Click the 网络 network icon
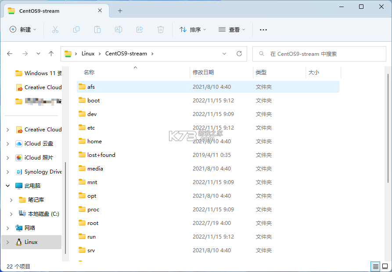This screenshot has width=392, height=272. (19, 228)
